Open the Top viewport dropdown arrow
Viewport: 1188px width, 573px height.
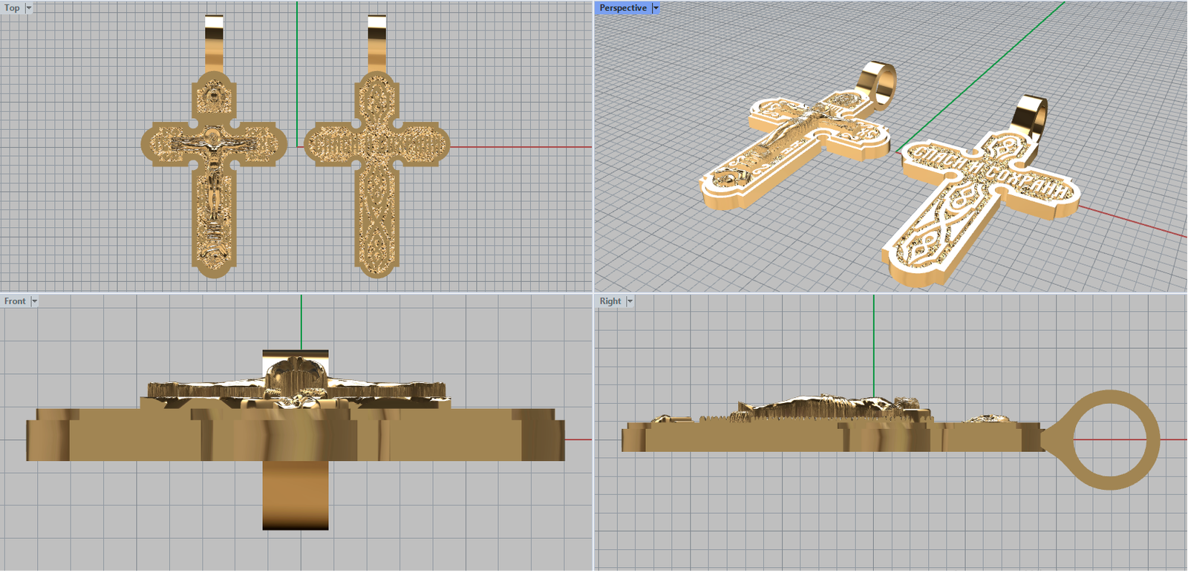[29, 8]
